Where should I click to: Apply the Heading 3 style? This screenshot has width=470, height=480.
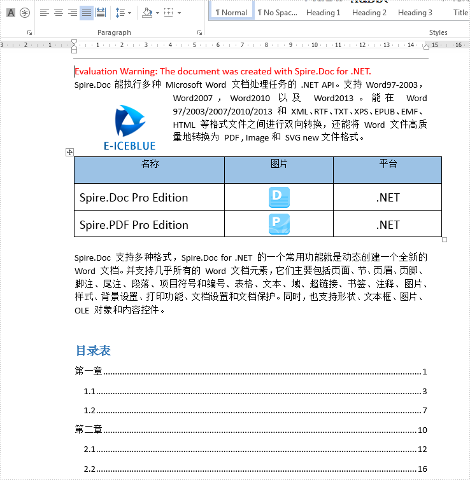[x=415, y=13]
